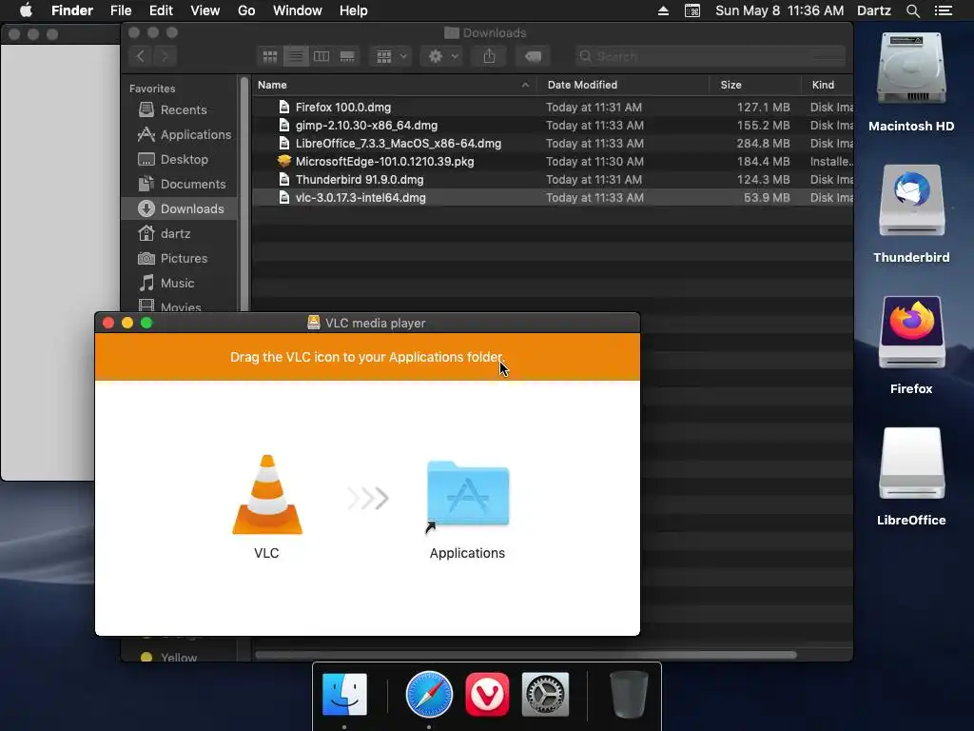Switch Finder to icon view

pyautogui.click(x=270, y=56)
